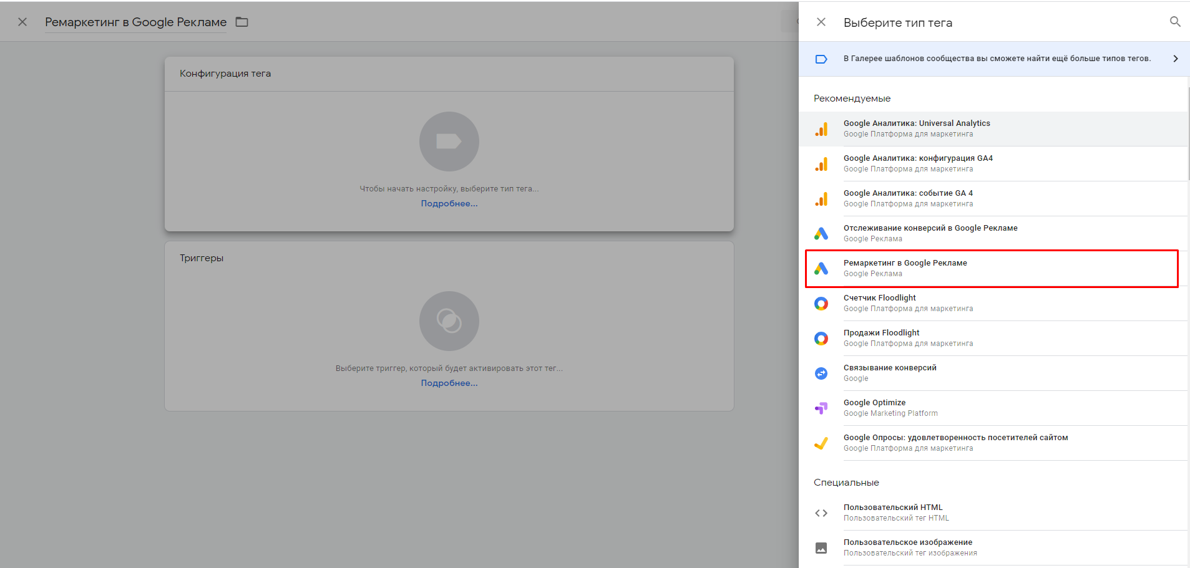Open Подробнее link in Конфигурация тега

coord(449,204)
